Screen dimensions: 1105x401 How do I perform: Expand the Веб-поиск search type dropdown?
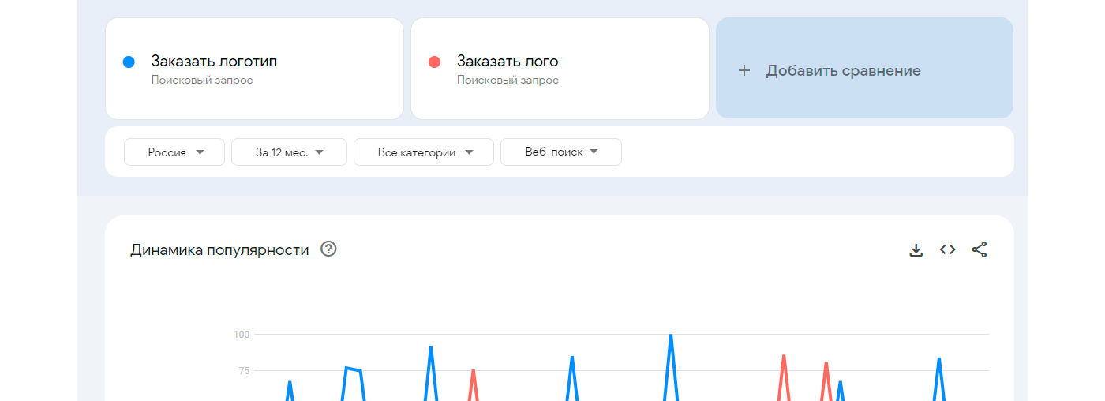(561, 152)
